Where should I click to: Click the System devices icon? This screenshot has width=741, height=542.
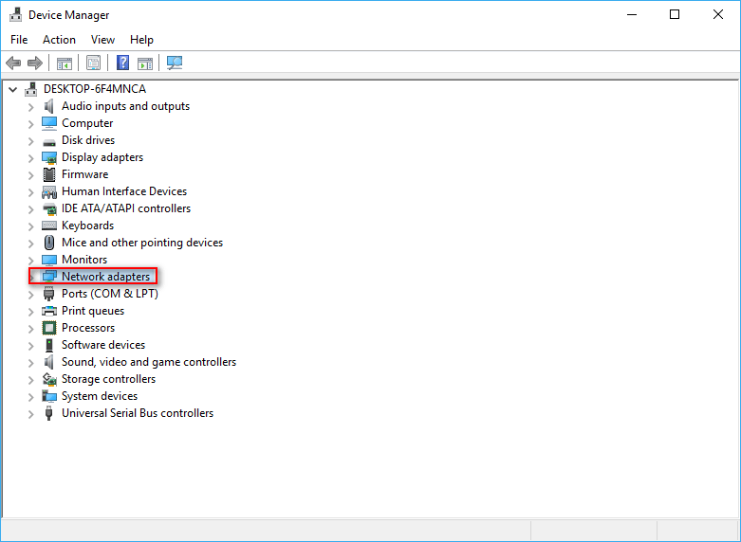coord(49,396)
